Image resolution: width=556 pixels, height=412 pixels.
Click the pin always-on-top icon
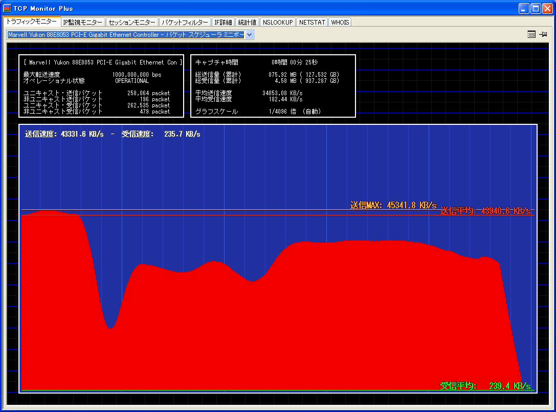[543, 34]
